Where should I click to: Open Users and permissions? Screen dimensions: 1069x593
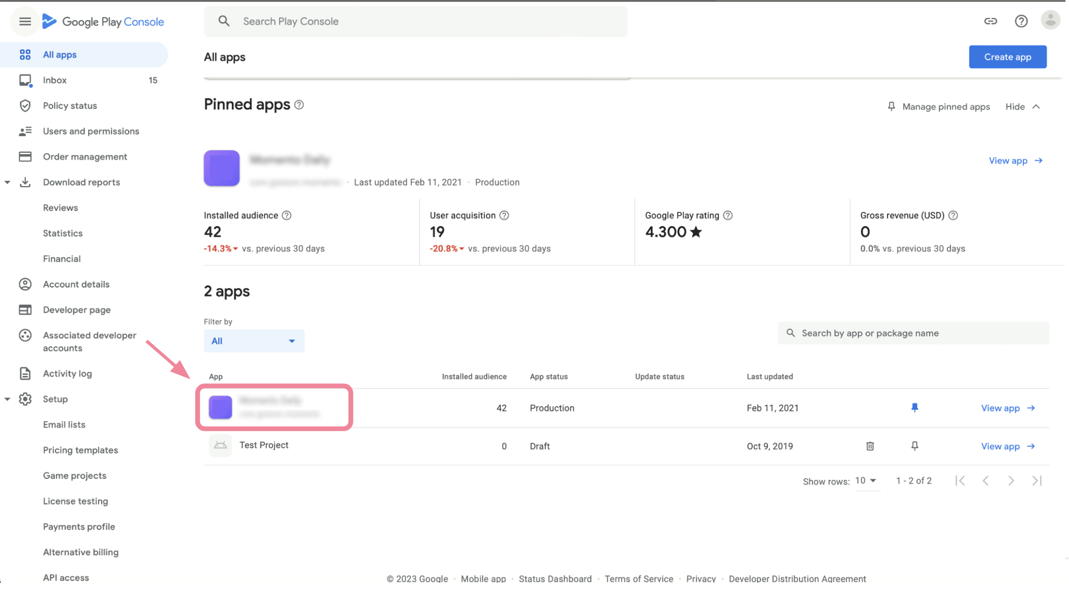[91, 131]
